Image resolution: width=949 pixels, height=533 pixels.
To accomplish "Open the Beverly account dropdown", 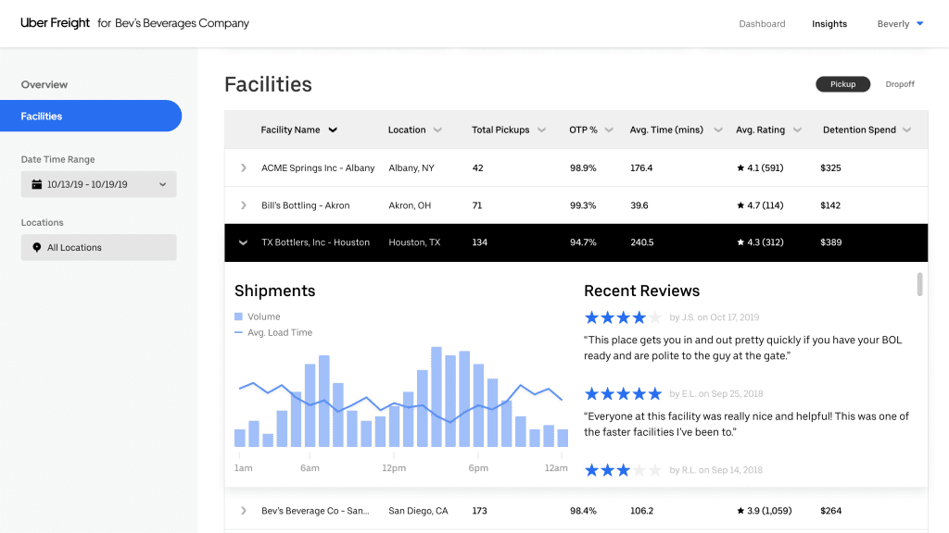I will point(898,24).
